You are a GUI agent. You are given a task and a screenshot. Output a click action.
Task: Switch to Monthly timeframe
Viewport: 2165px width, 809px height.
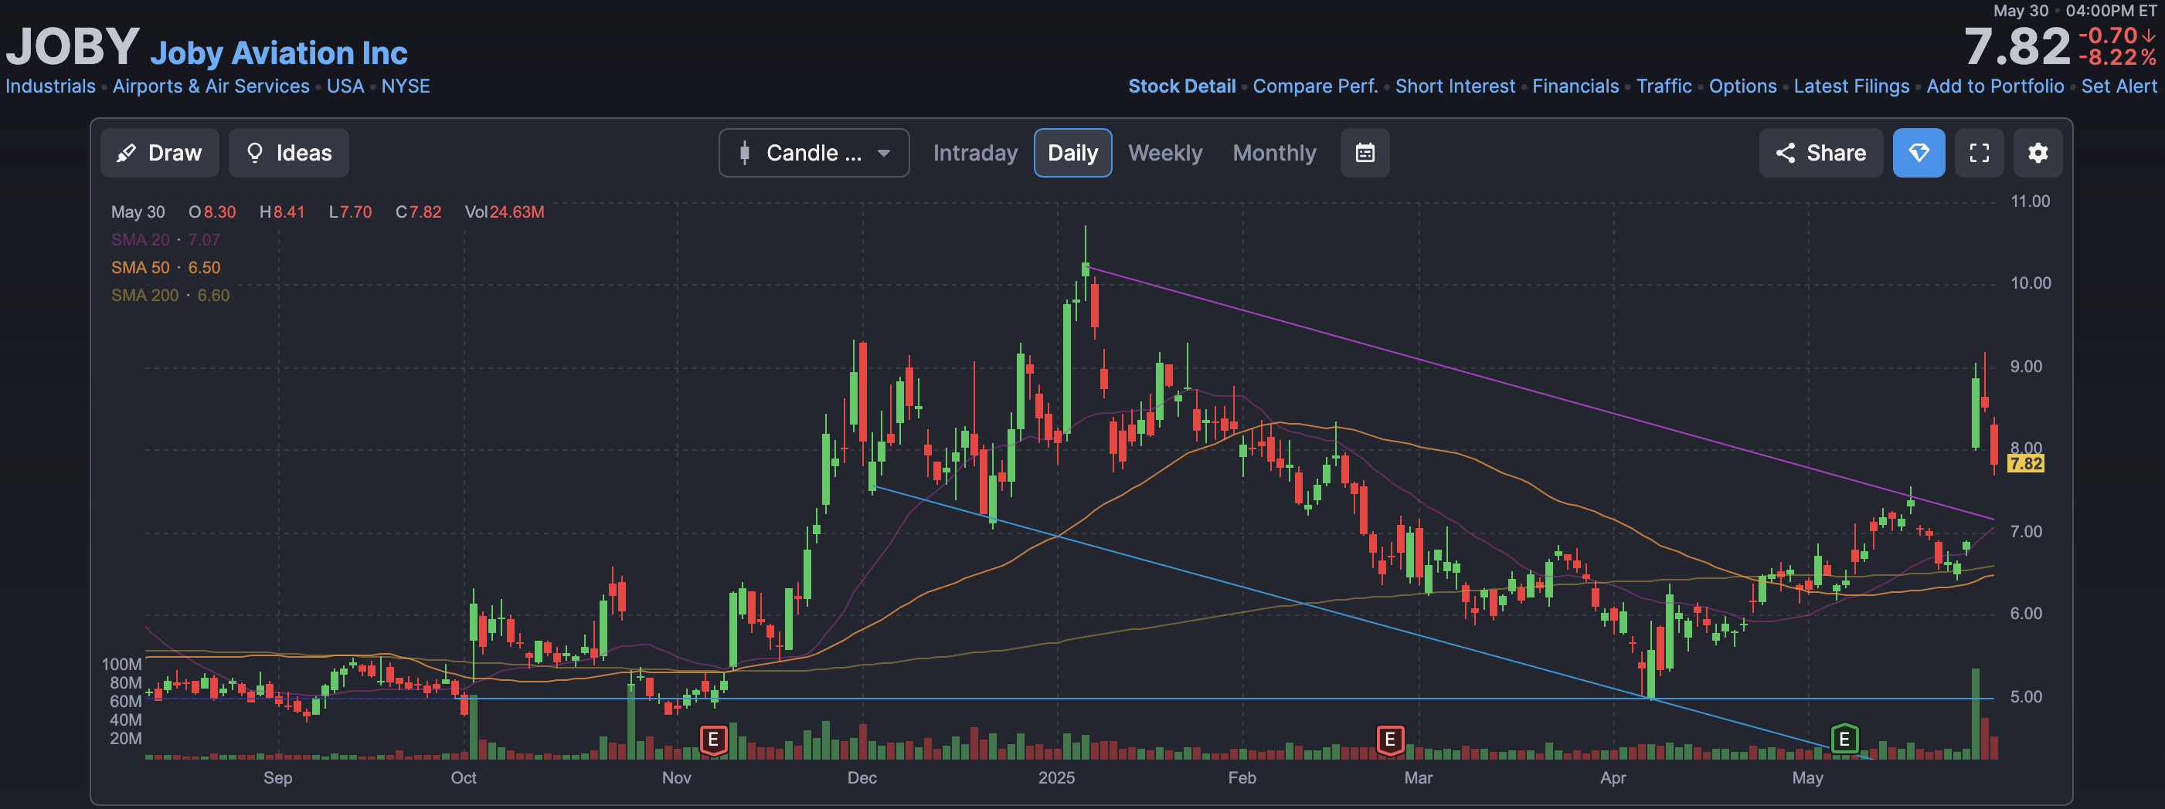[1274, 153]
